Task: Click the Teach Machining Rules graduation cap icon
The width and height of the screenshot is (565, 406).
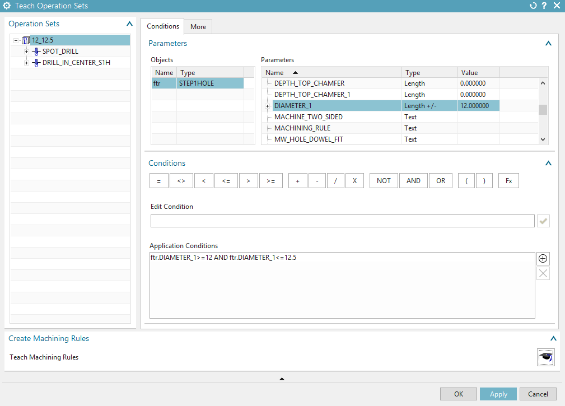Action: pos(545,357)
